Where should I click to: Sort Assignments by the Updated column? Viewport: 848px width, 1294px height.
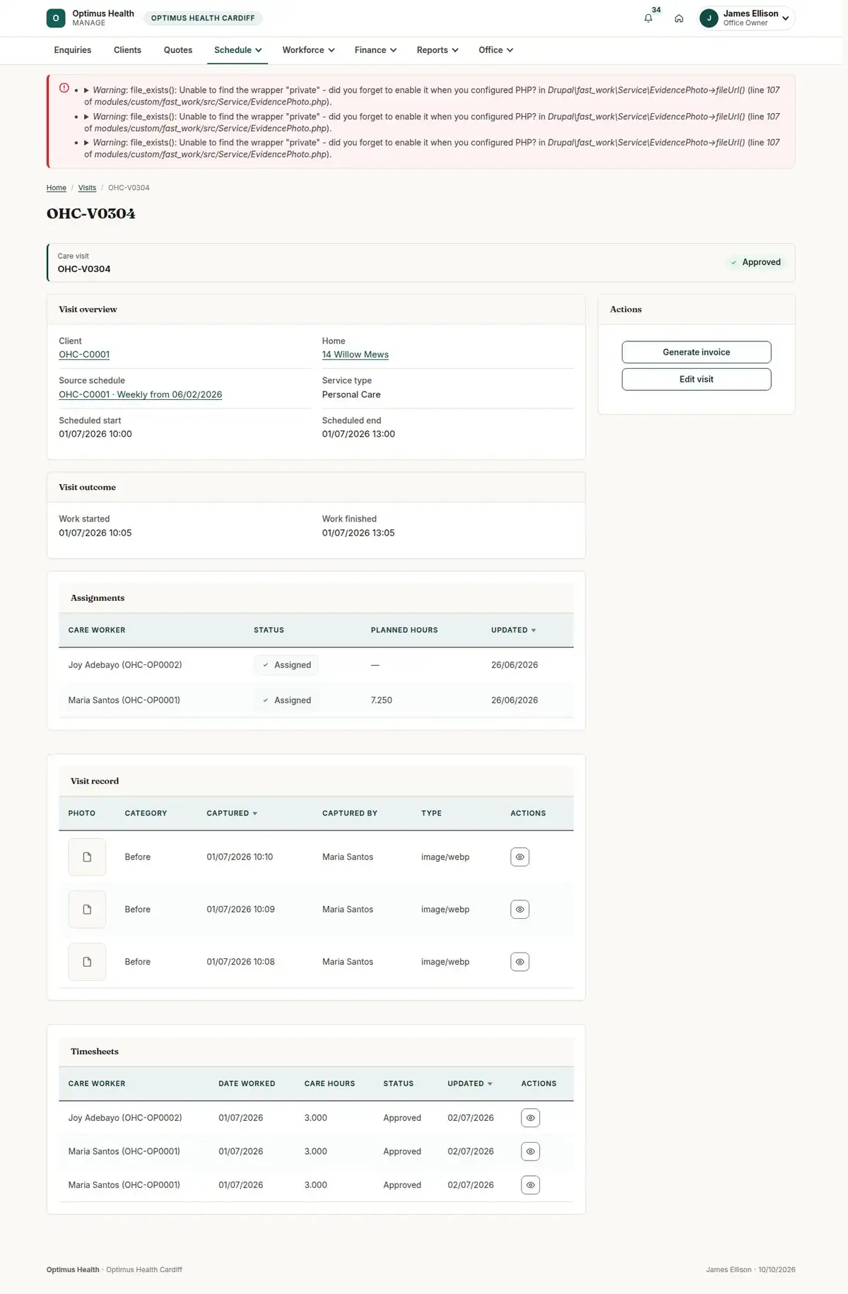click(x=513, y=630)
